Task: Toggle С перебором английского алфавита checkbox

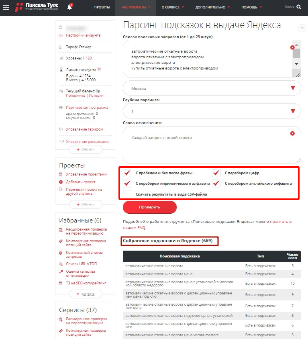Action: pyautogui.click(x=216, y=184)
